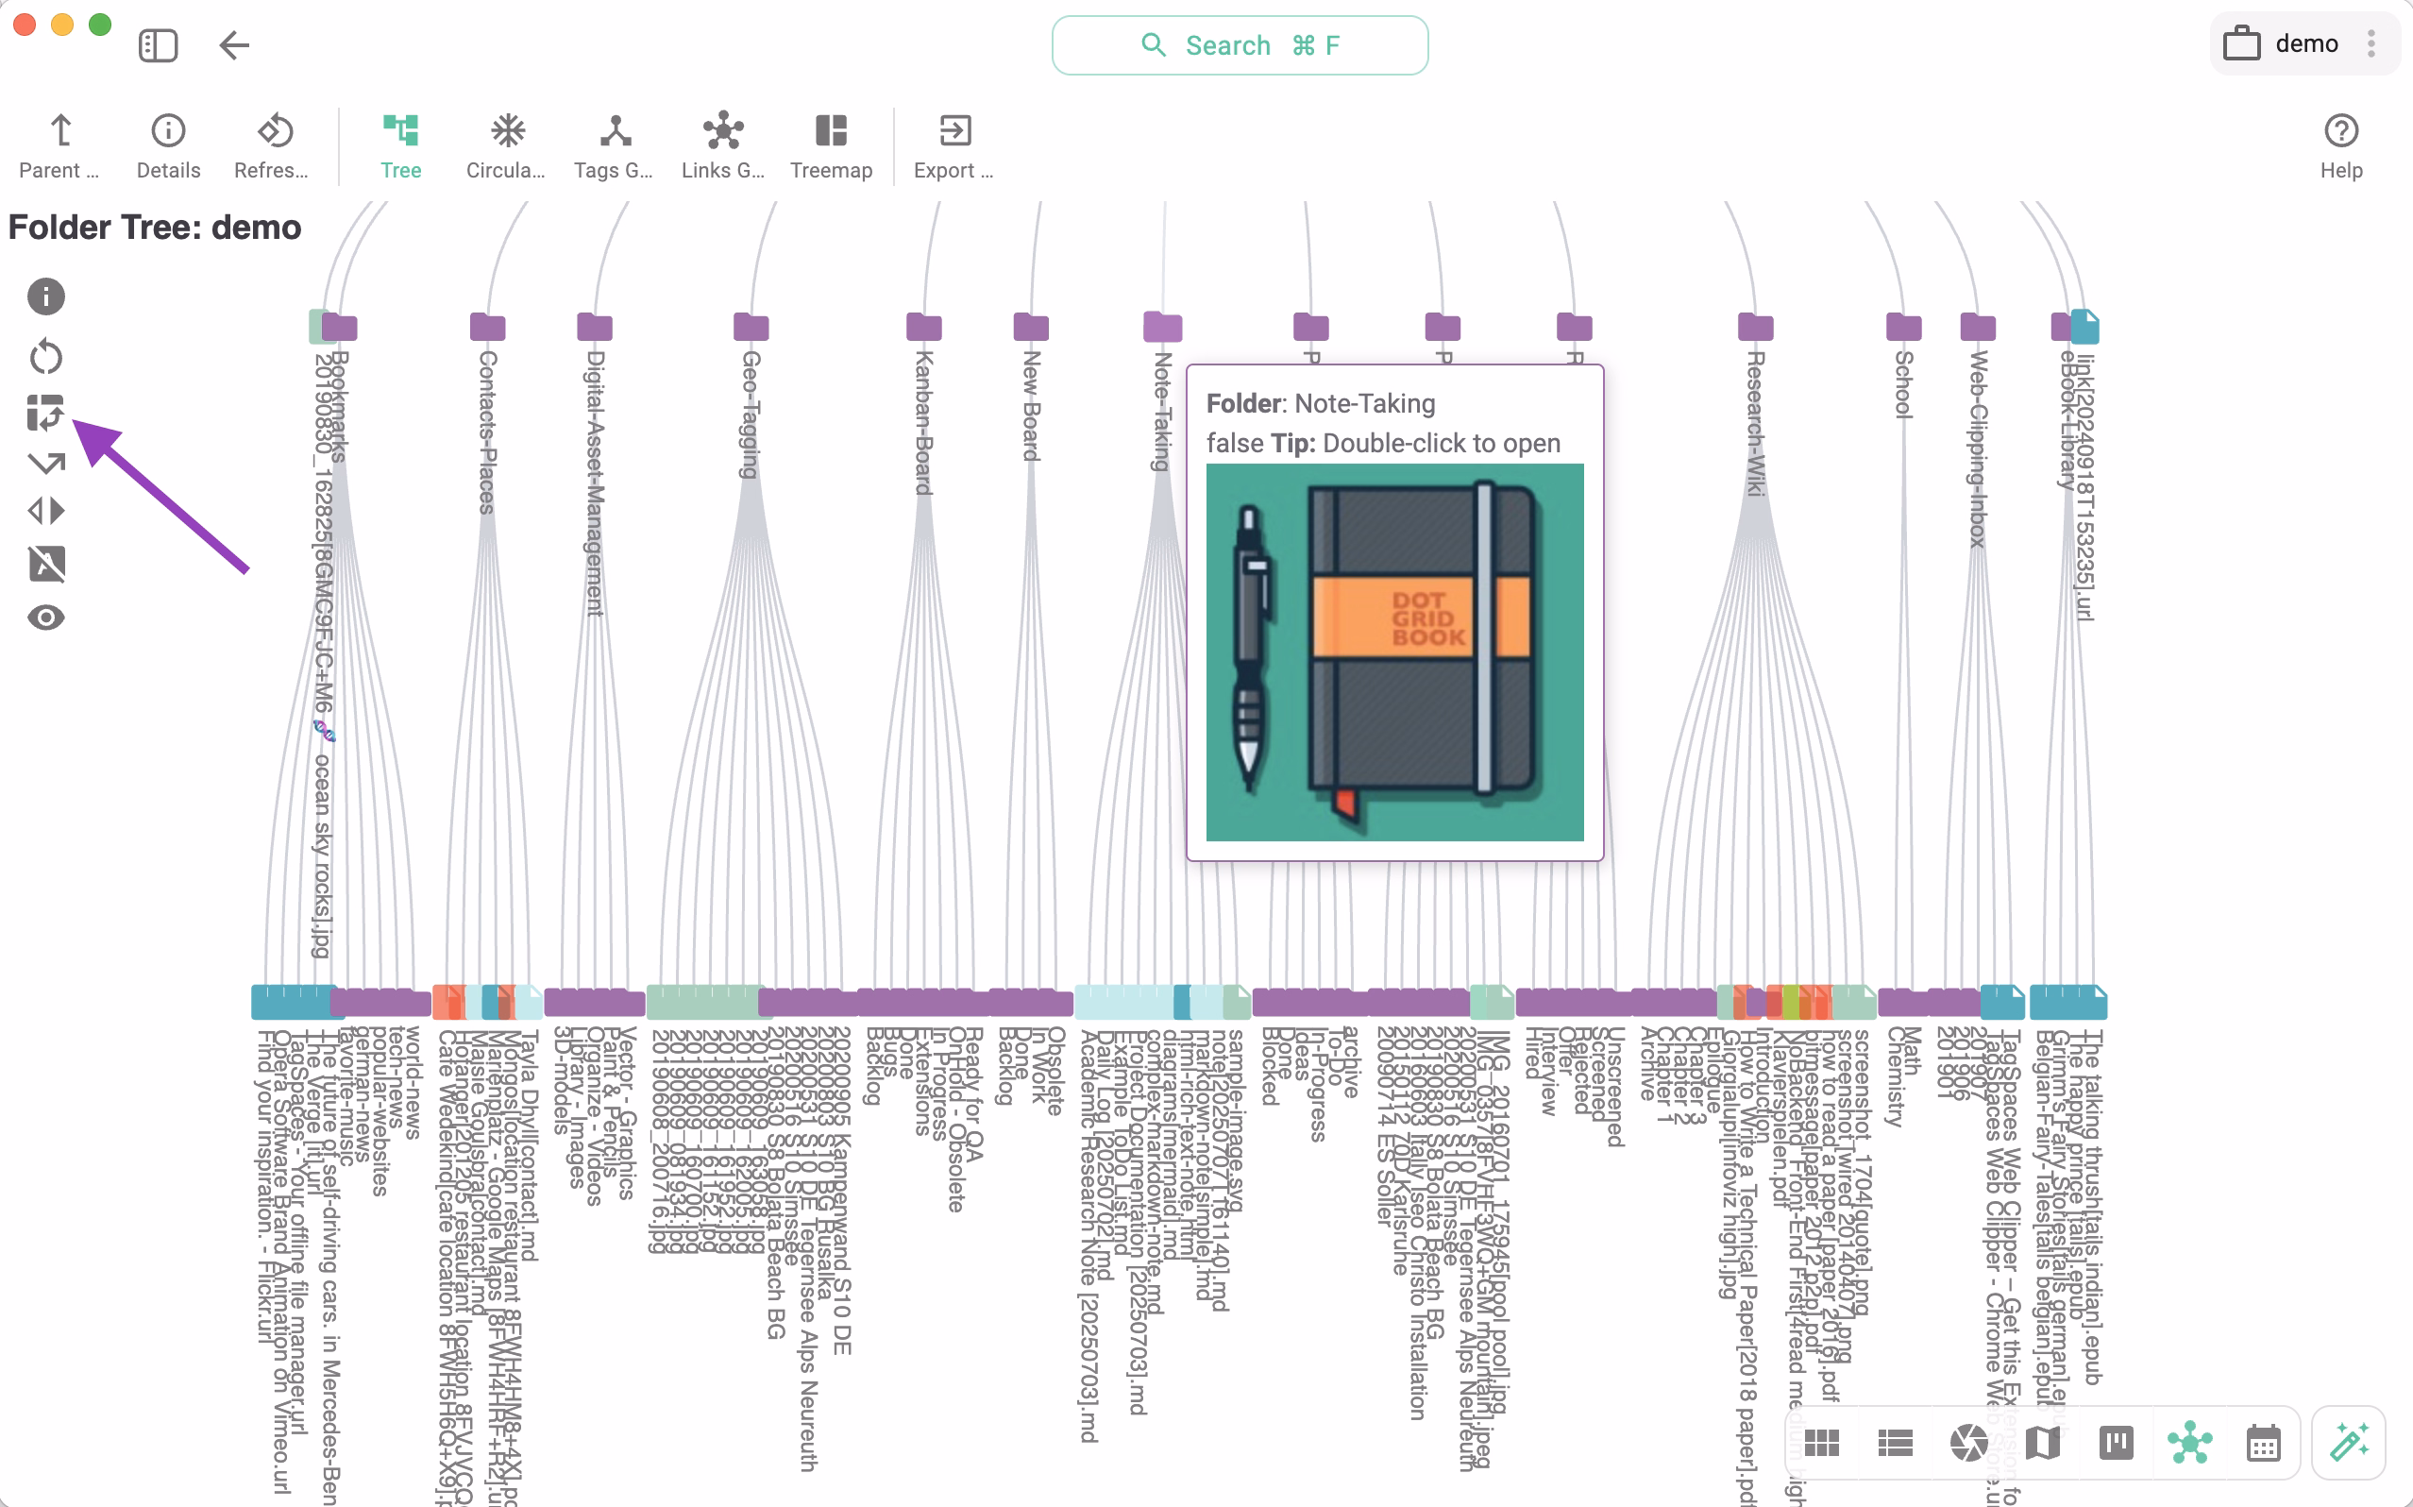The image size is (2413, 1507).
Task: Open the Export panel
Action: (953, 144)
